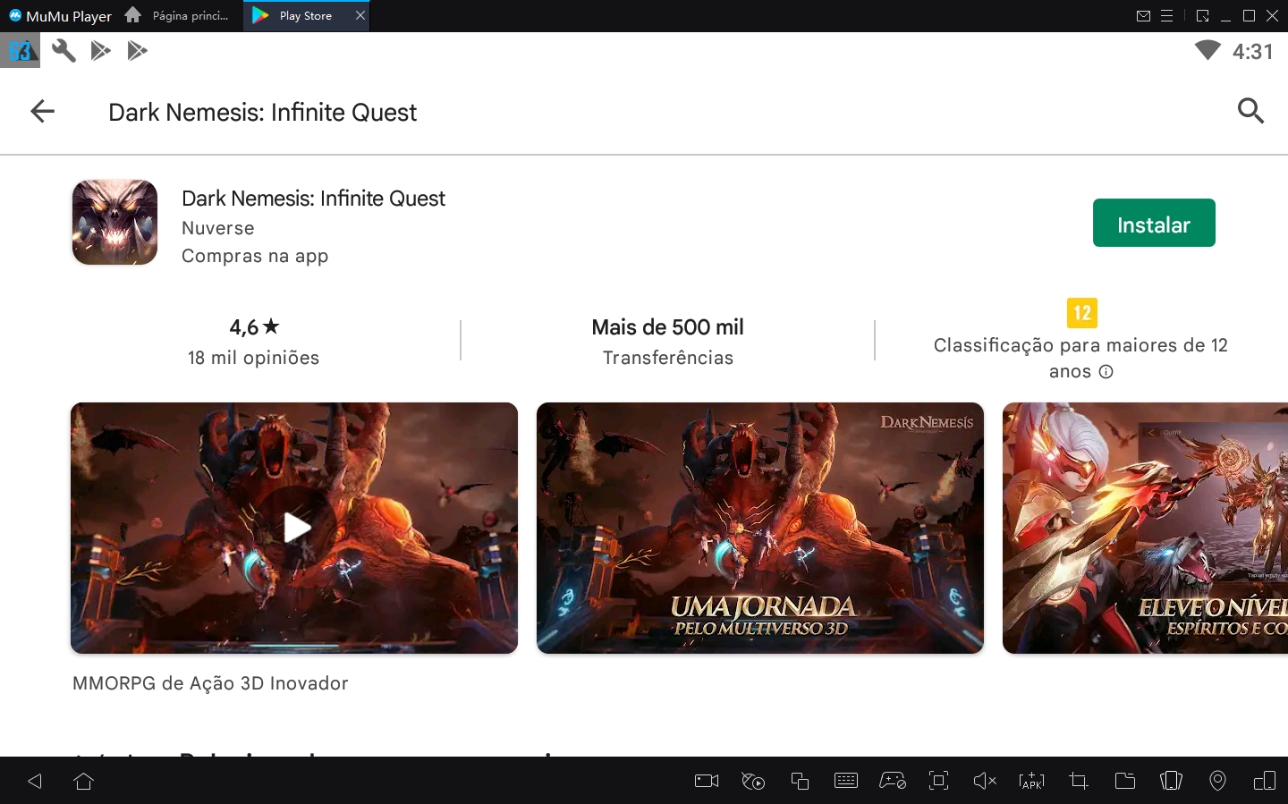Play the Dark Nemesis trailer video

(x=293, y=528)
